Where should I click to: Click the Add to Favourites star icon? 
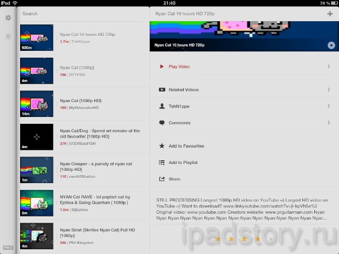click(162, 146)
